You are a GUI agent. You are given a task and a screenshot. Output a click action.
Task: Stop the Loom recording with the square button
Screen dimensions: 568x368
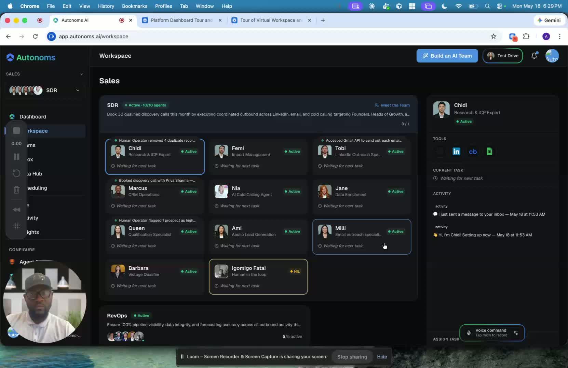16,130
